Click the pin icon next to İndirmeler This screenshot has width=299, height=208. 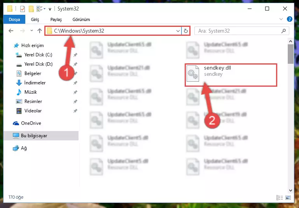coord(75,83)
